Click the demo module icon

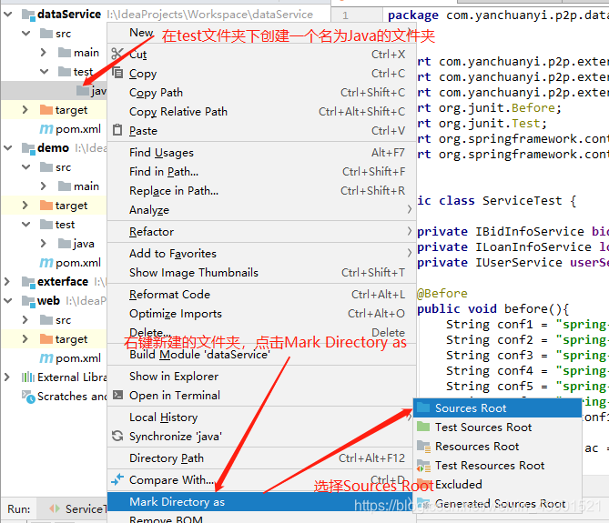[x=28, y=148]
